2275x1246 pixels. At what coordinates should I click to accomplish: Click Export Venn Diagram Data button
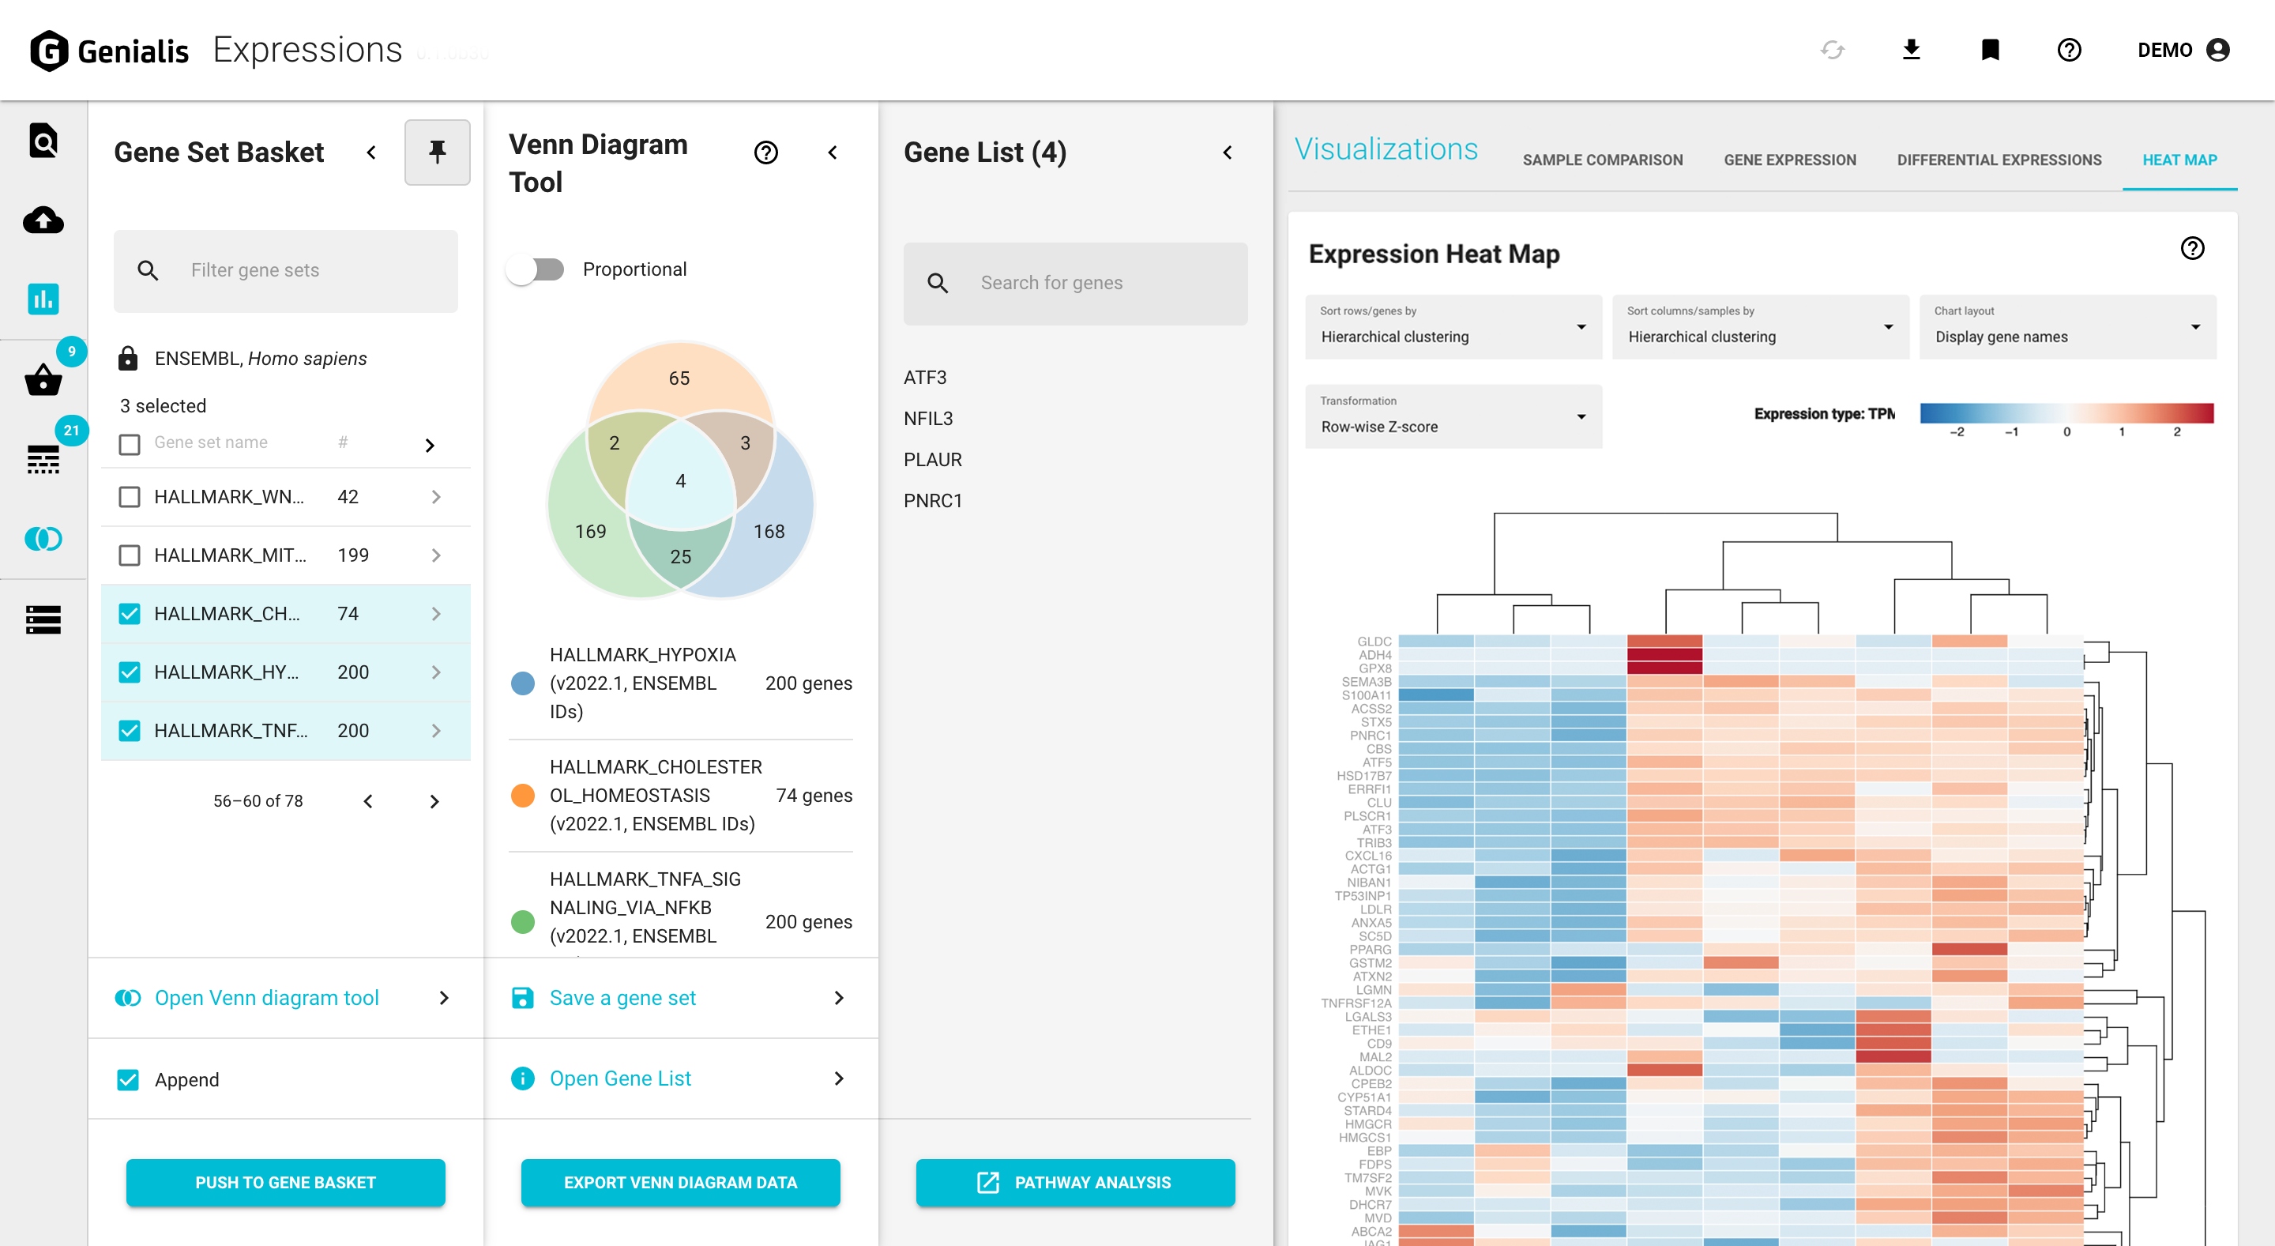click(680, 1183)
